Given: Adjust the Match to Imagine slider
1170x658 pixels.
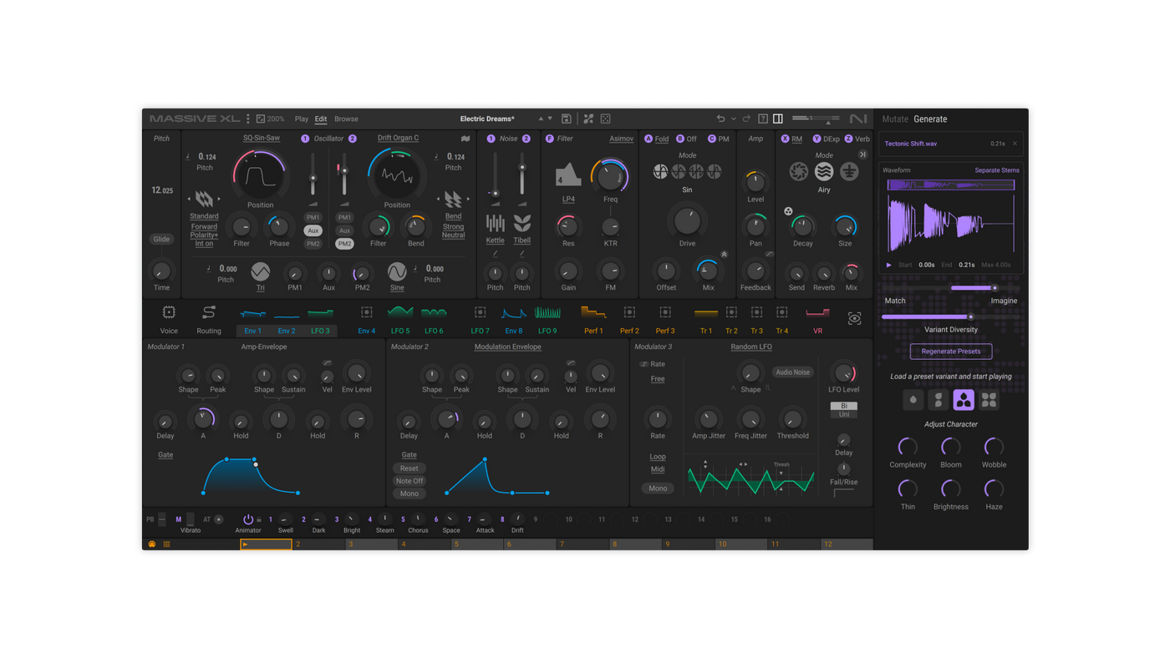Looking at the screenshot, I should [x=951, y=288].
